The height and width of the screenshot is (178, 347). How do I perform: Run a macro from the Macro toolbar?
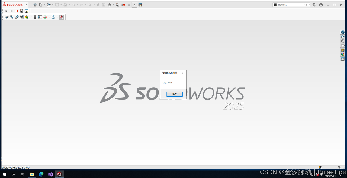6,11
